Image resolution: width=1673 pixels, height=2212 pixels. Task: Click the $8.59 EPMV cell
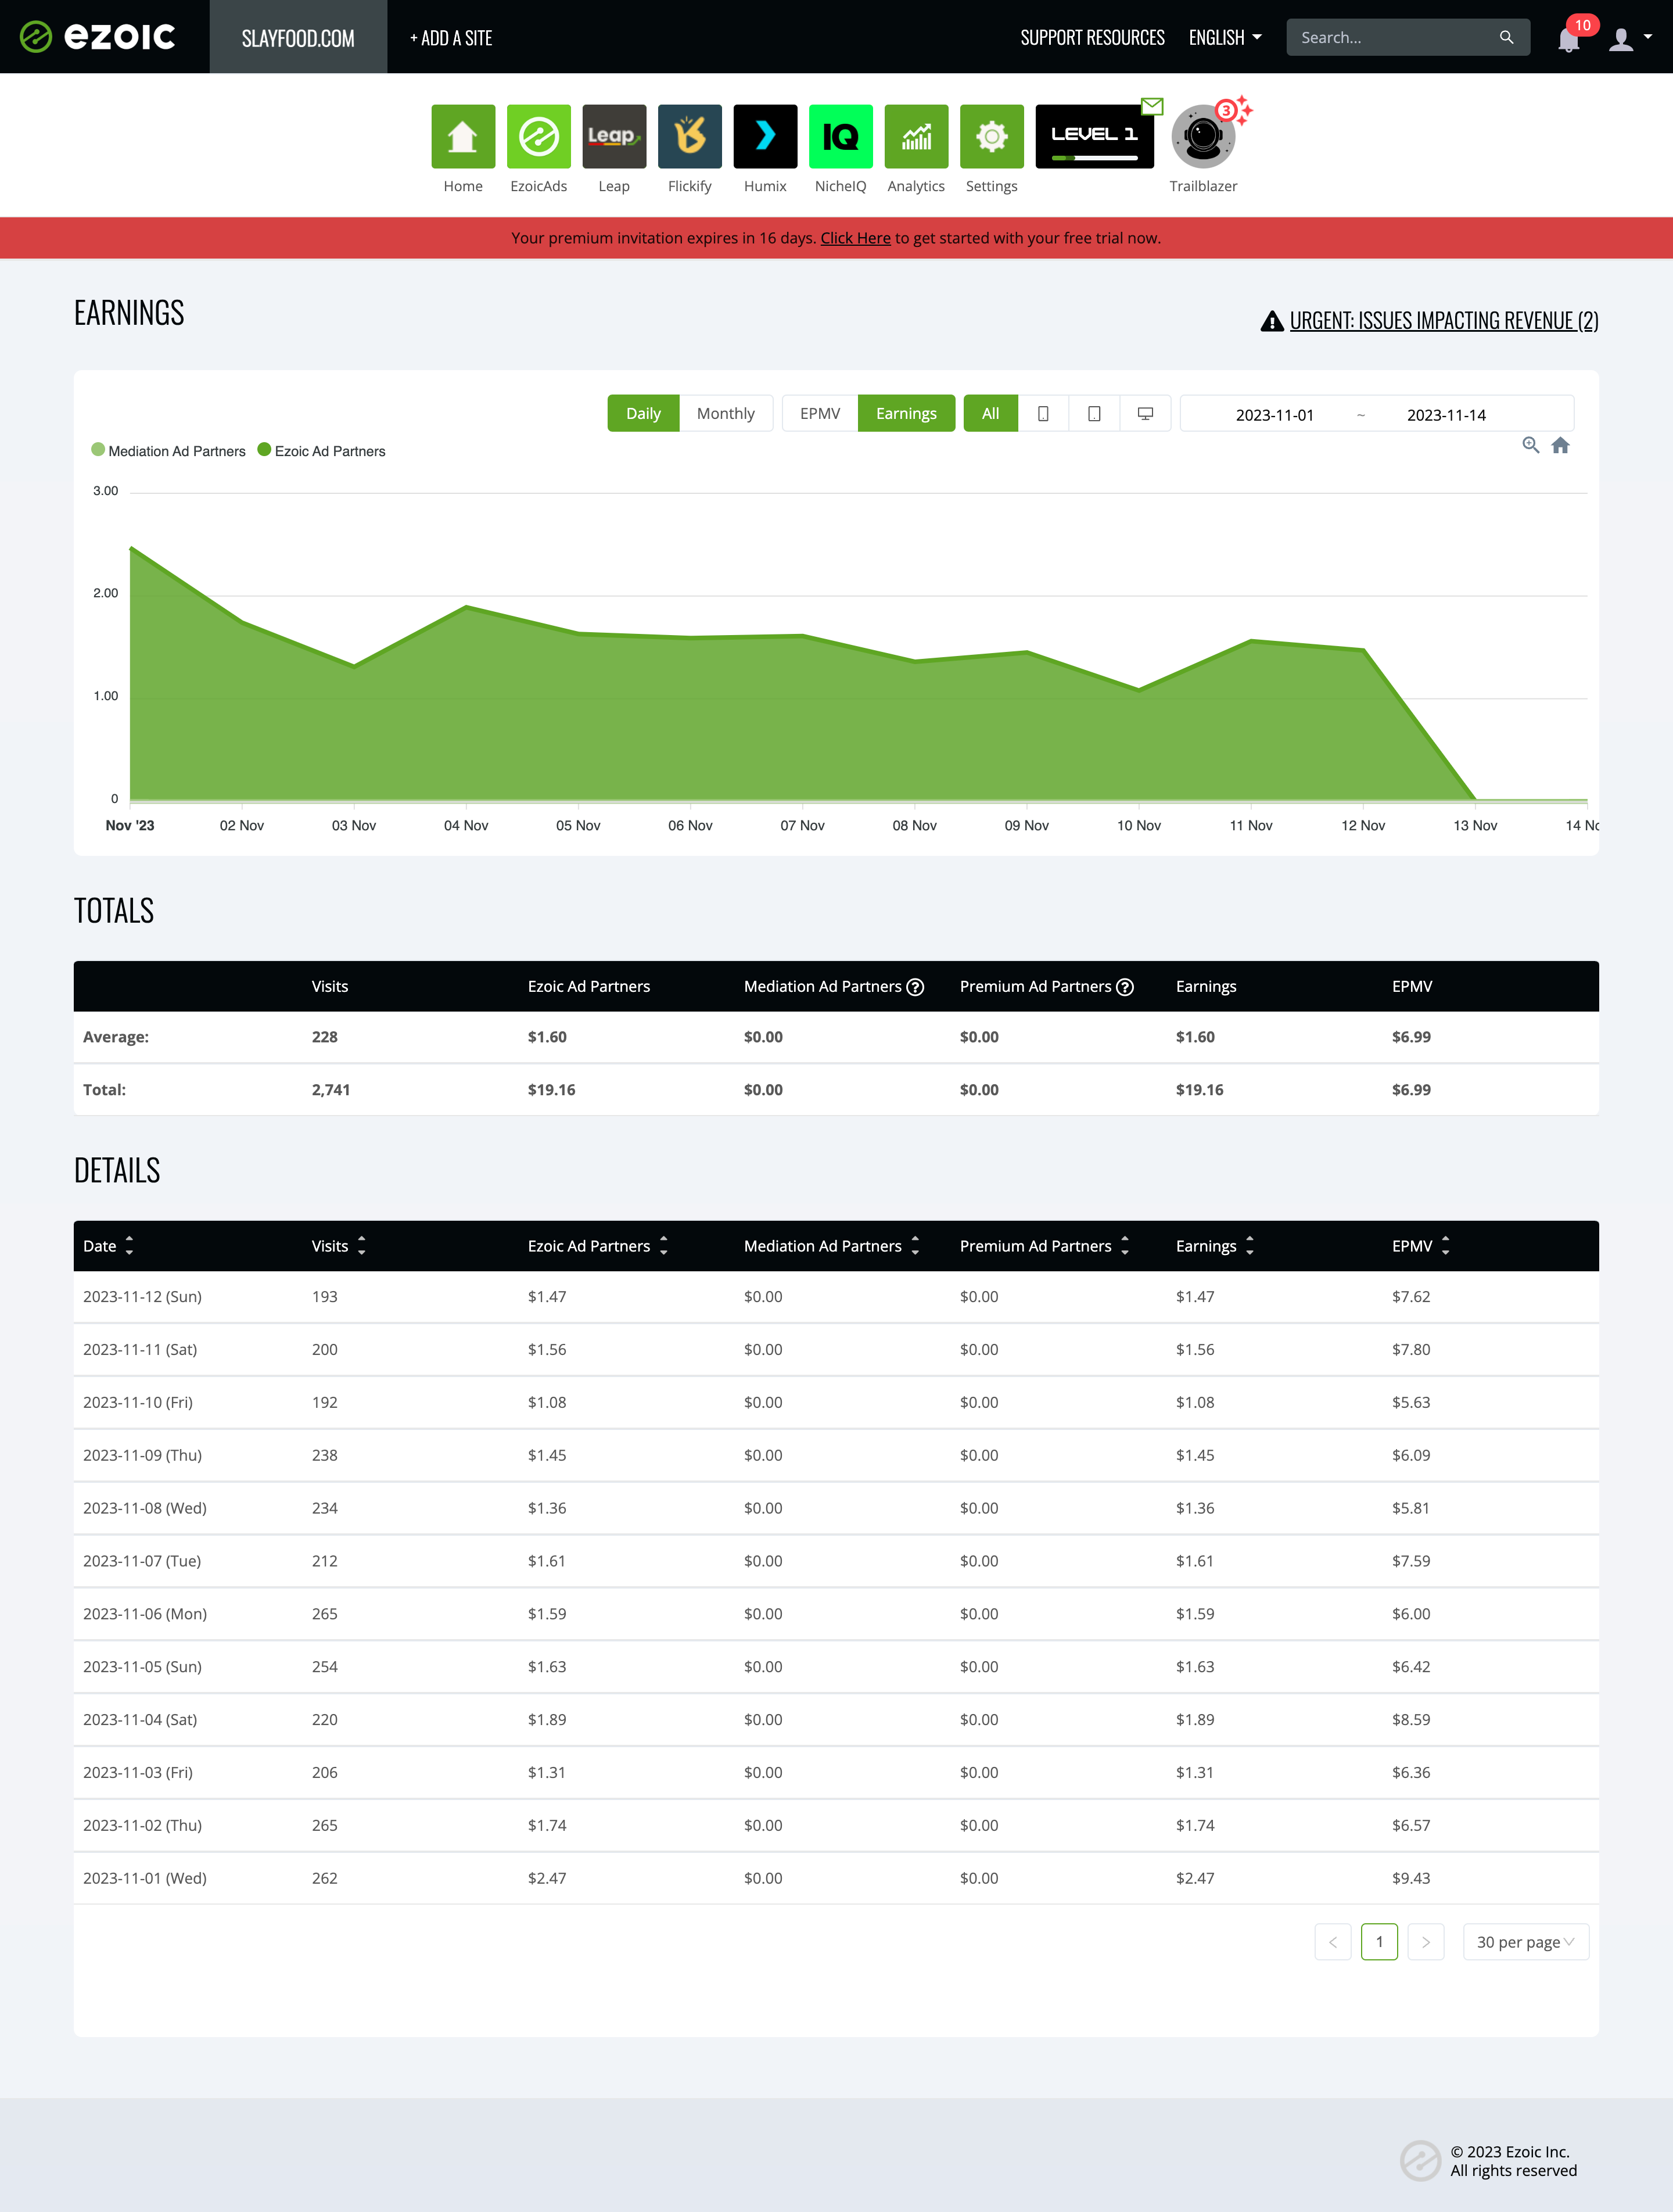pos(1411,1720)
